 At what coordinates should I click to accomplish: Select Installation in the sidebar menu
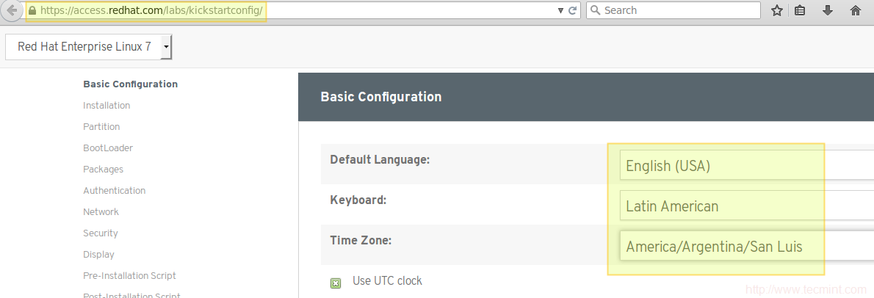(x=106, y=106)
